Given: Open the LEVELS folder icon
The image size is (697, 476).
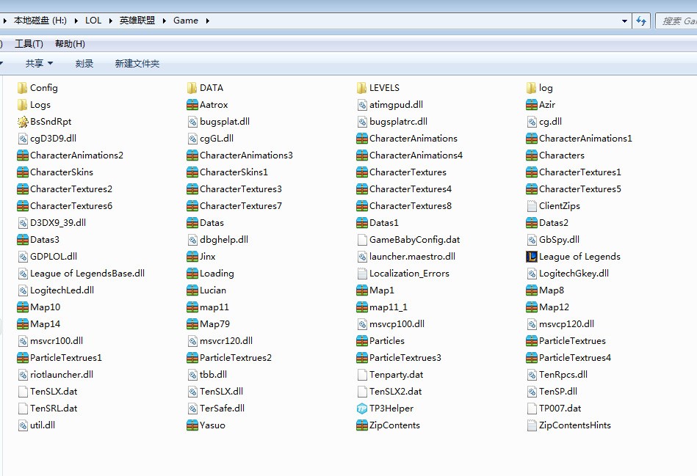Looking at the screenshot, I should click(x=362, y=88).
